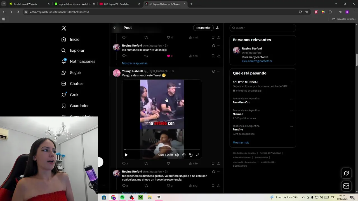This screenshot has height=201, width=358.
Task: Open floating Grok button
Action: pyautogui.click(x=346, y=173)
